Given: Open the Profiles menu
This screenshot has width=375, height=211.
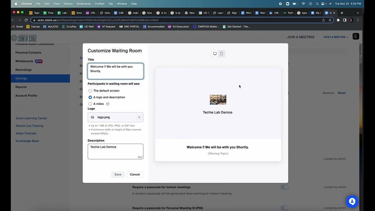Looking at the screenshot, I should pos(100,4).
